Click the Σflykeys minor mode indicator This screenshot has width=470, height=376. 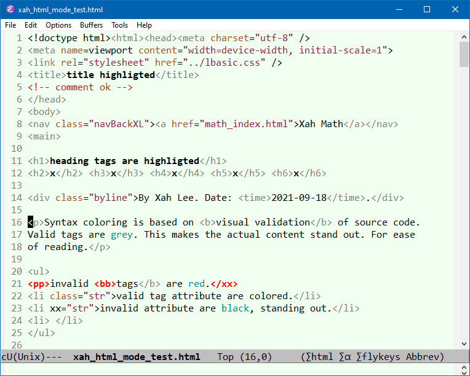(x=378, y=357)
